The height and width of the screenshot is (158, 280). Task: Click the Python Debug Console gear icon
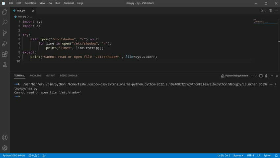click(x=222, y=76)
